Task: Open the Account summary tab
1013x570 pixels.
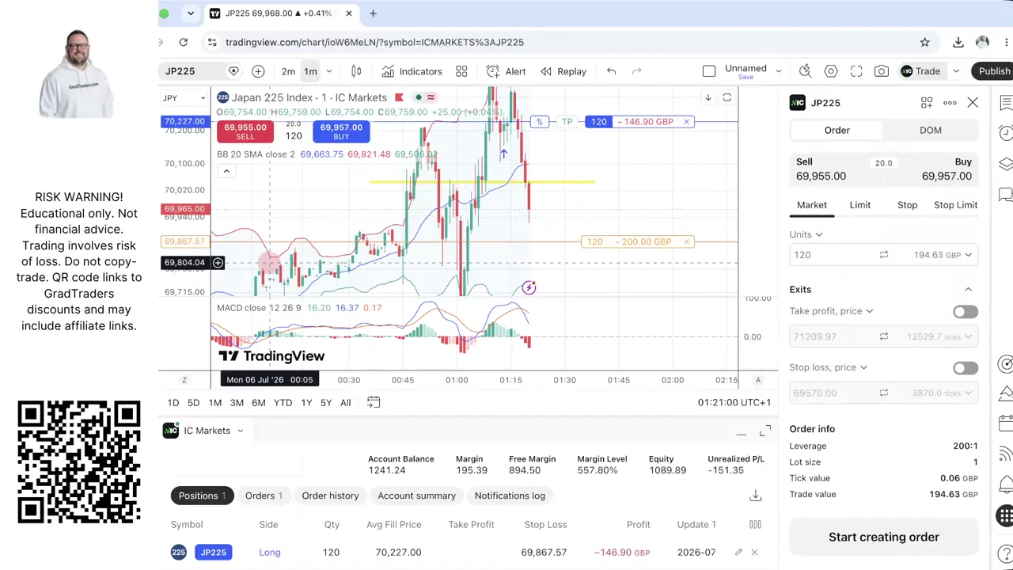Action: point(416,496)
